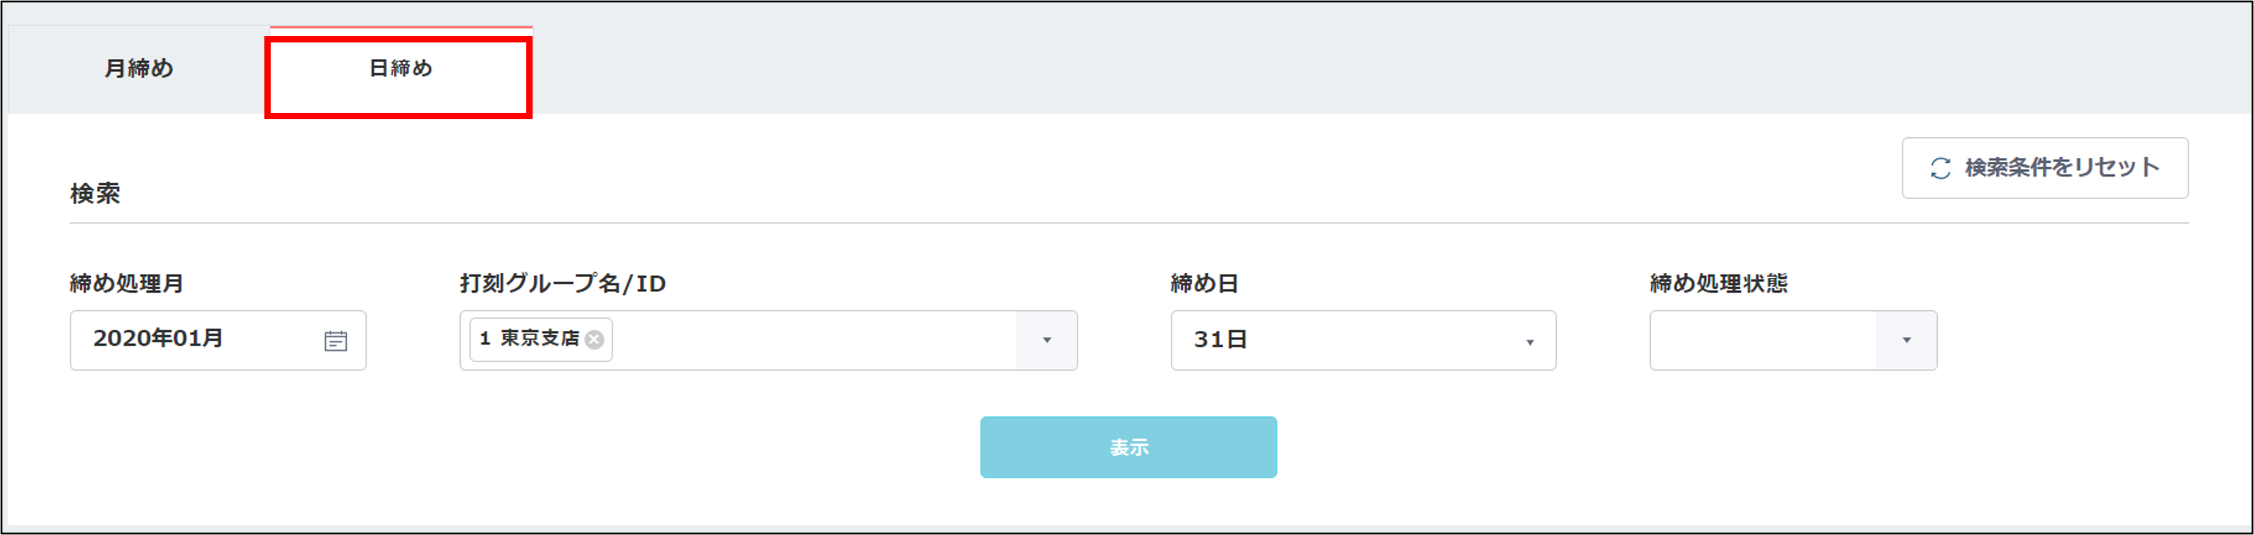Remove the 東京支店 tag with its x icon
This screenshot has height=535, width=2254.
click(594, 340)
